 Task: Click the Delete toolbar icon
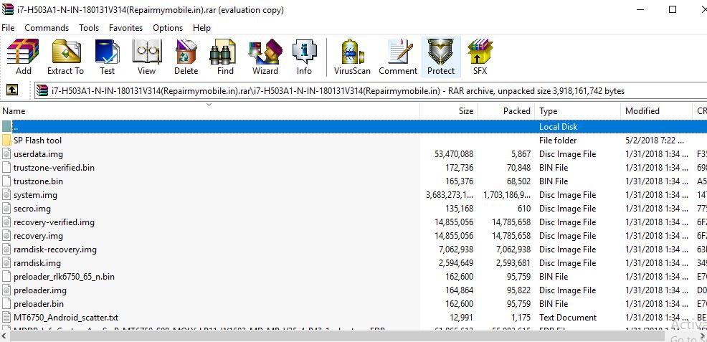pos(186,57)
